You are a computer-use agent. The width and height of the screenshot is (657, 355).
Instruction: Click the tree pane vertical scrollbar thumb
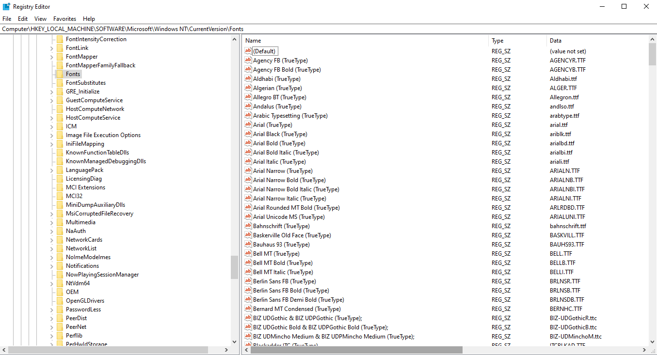235,267
